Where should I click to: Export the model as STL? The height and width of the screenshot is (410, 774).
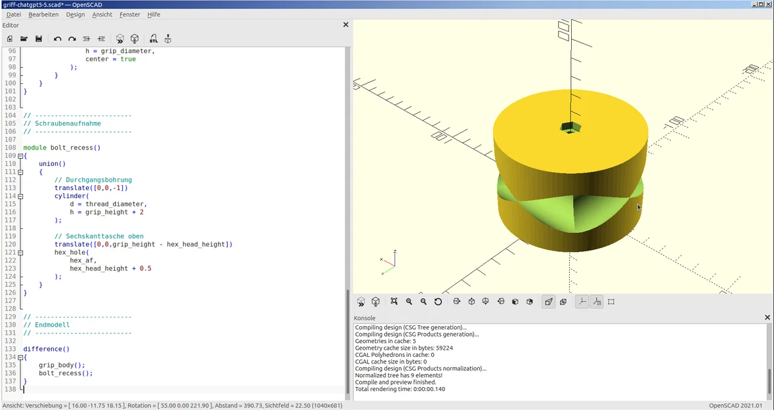(154, 39)
